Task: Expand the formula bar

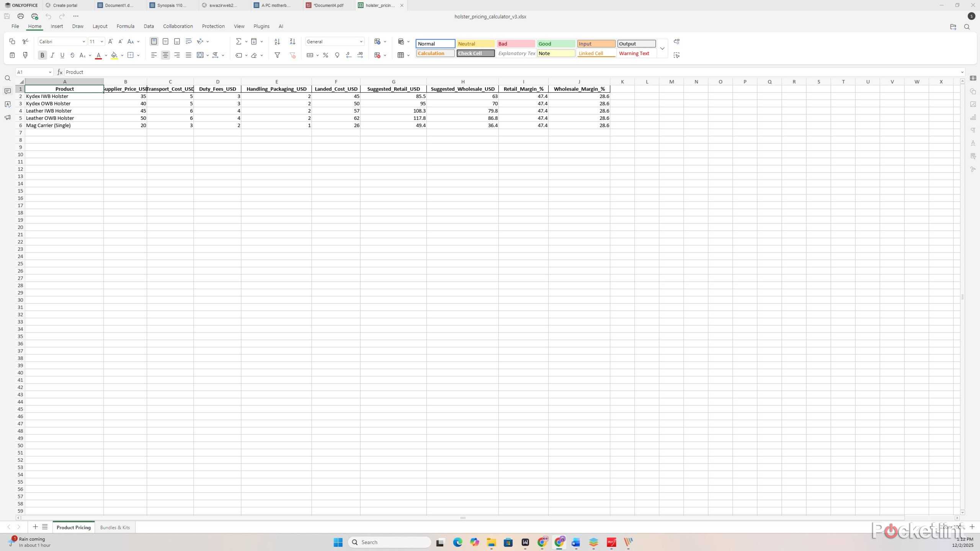Action: (962, 72)
